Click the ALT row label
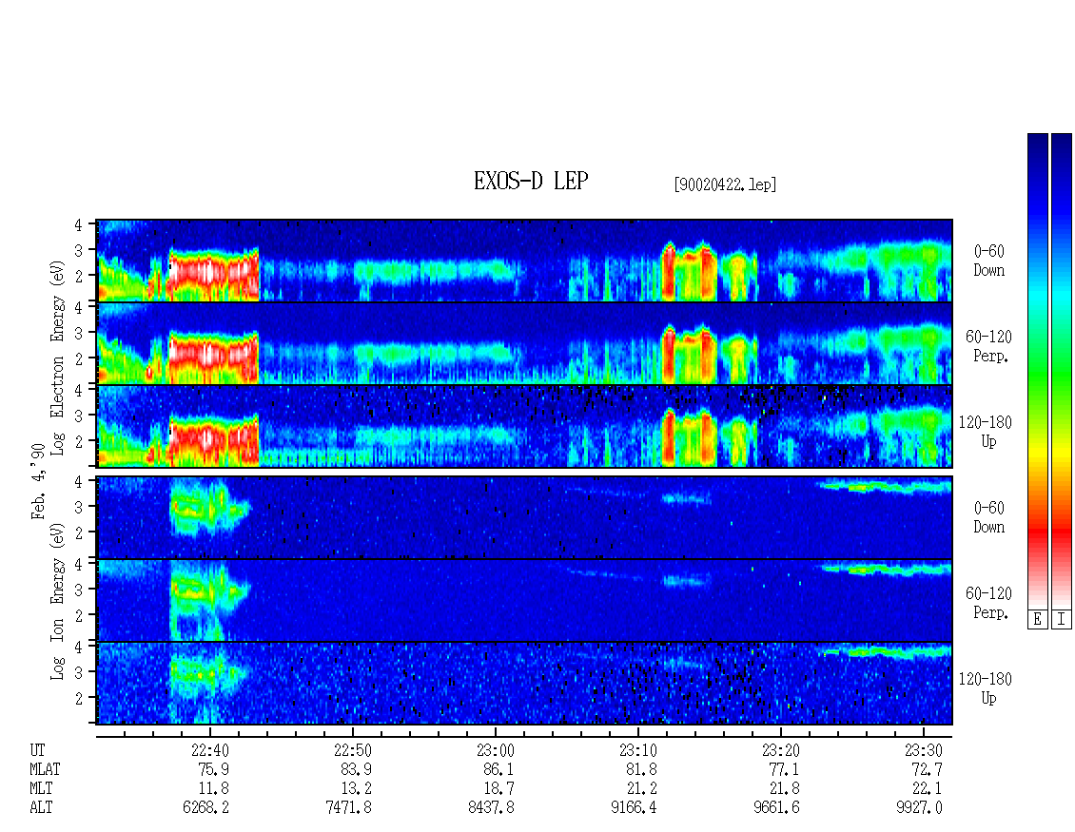Screen dimensions: 1075x832 click(x=41, y=807)
